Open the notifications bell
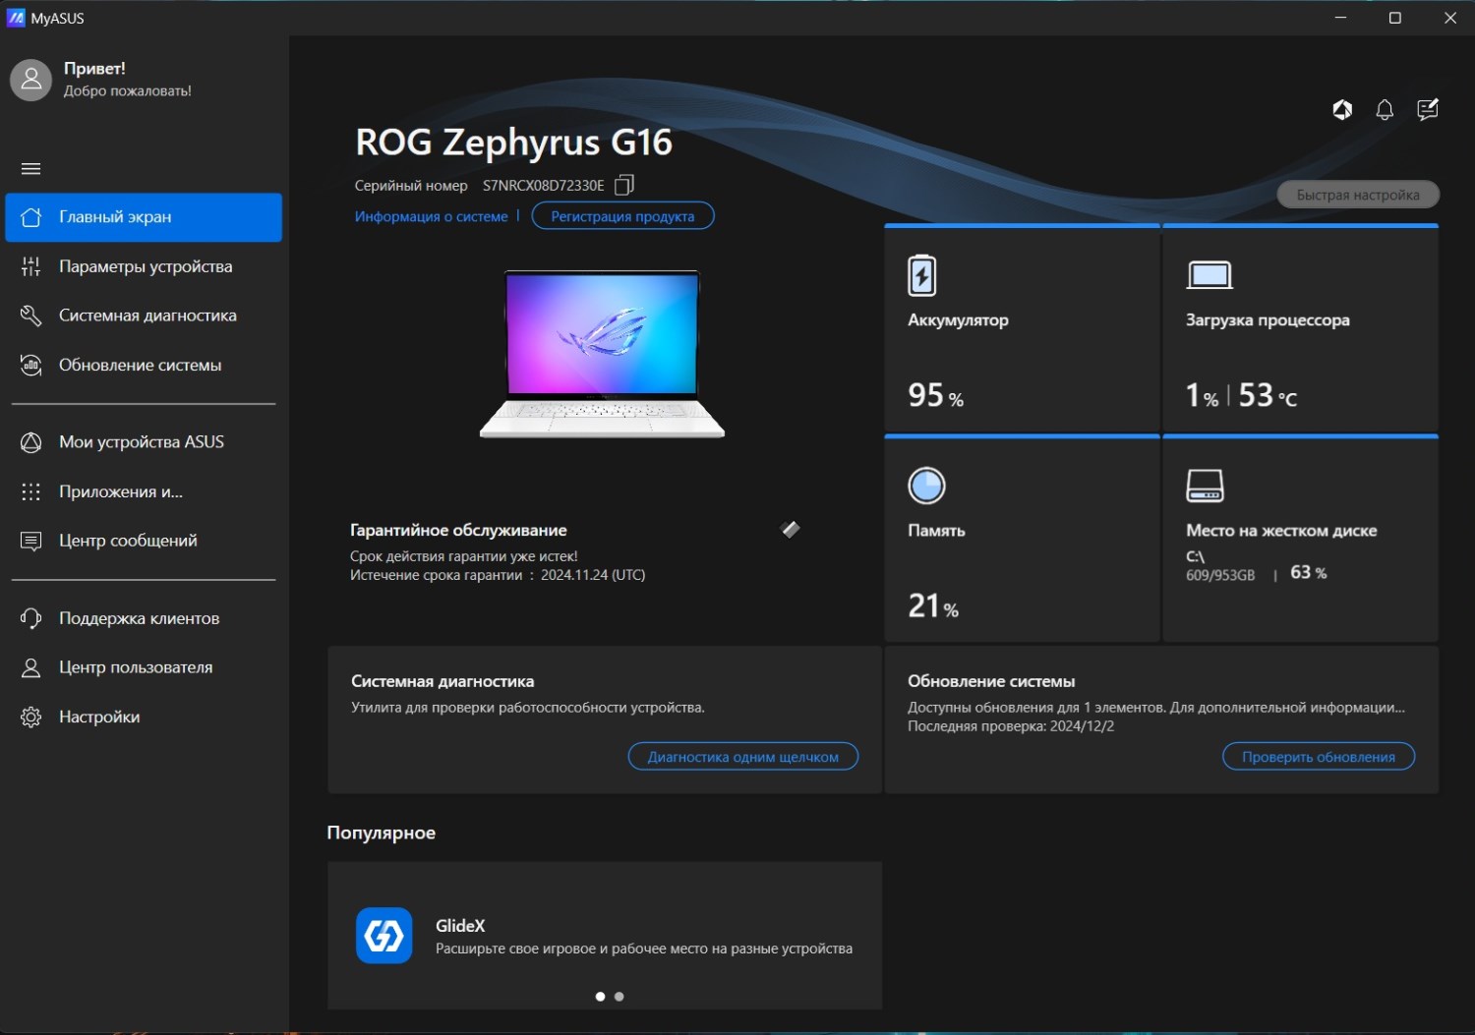Viewport: 1475px width, 1035px height. coord(1385,110)
